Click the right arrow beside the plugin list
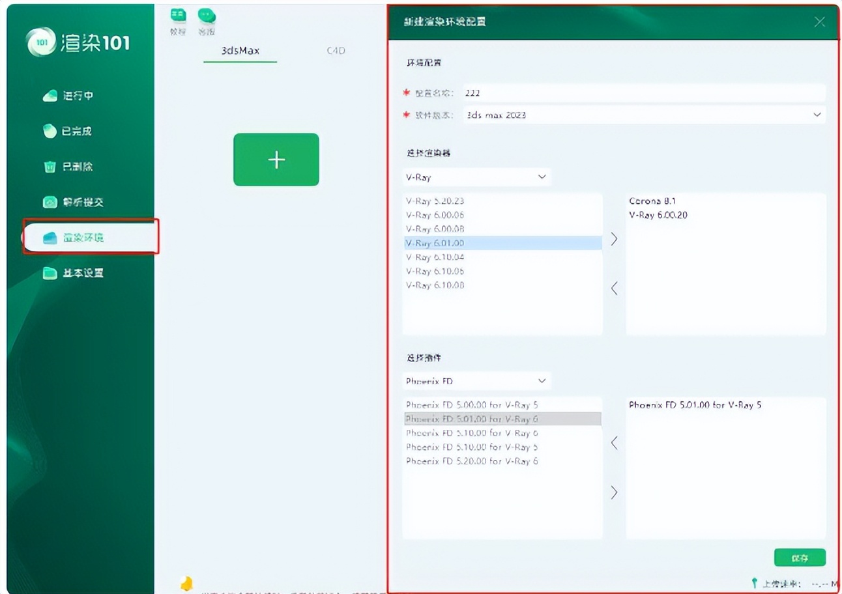 coord(614,492)
